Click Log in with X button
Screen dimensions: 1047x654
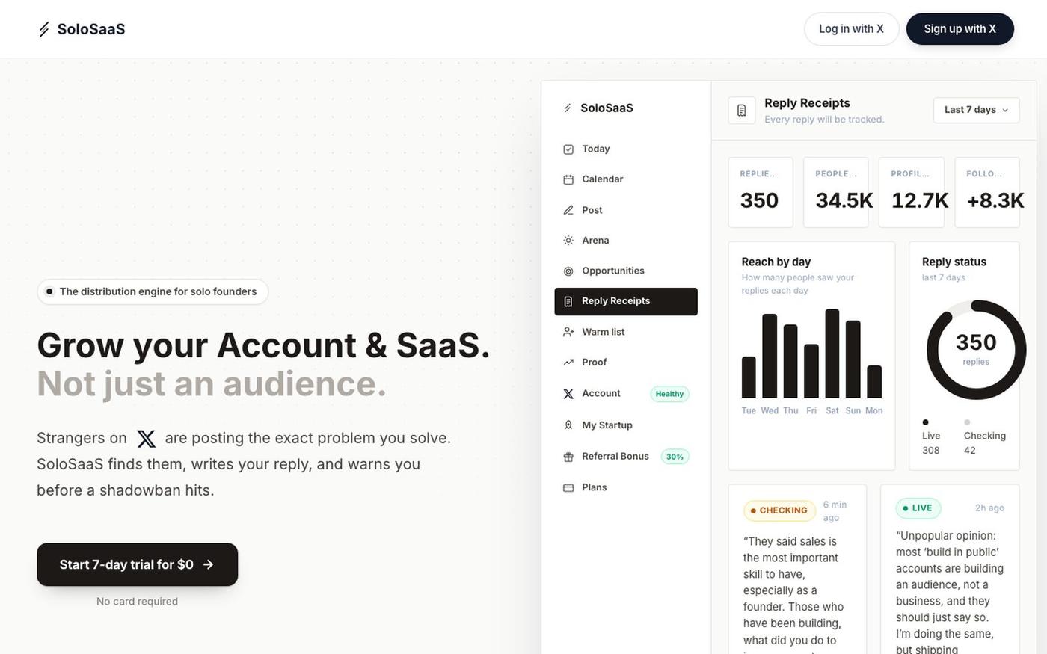pyautogui.click(x=851, y=29)
